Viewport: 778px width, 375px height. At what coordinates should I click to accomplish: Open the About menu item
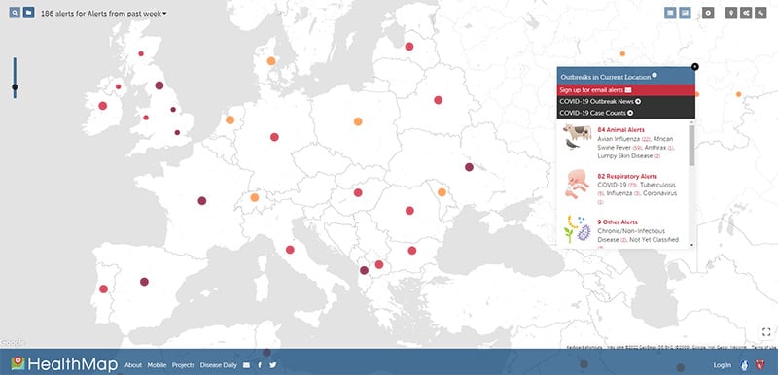pos(133,365)
